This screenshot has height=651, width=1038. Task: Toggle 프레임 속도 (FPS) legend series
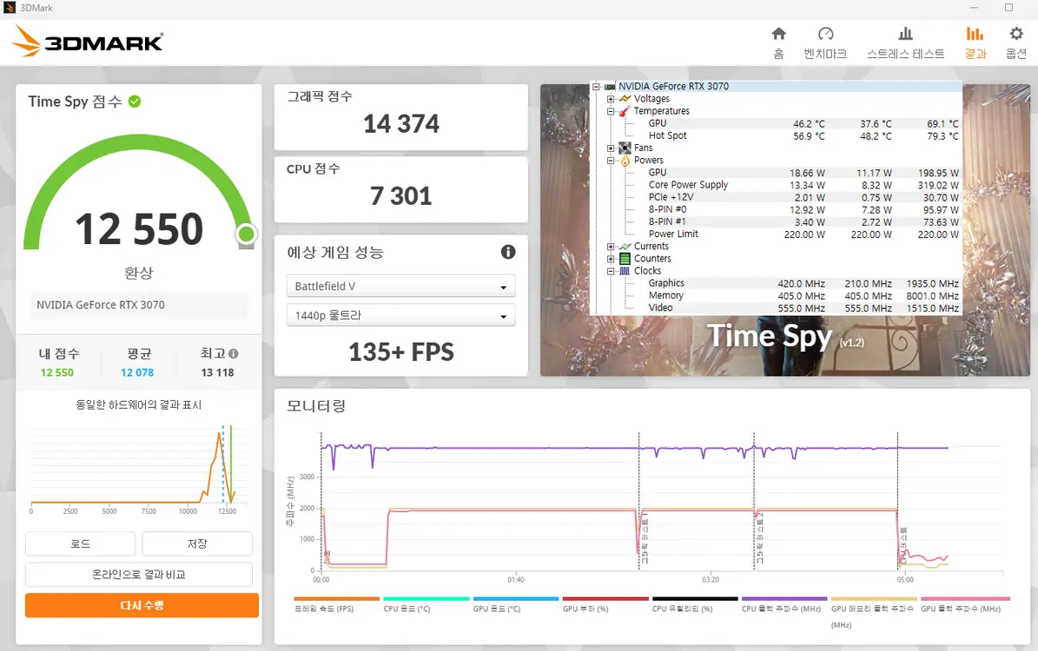336,605
